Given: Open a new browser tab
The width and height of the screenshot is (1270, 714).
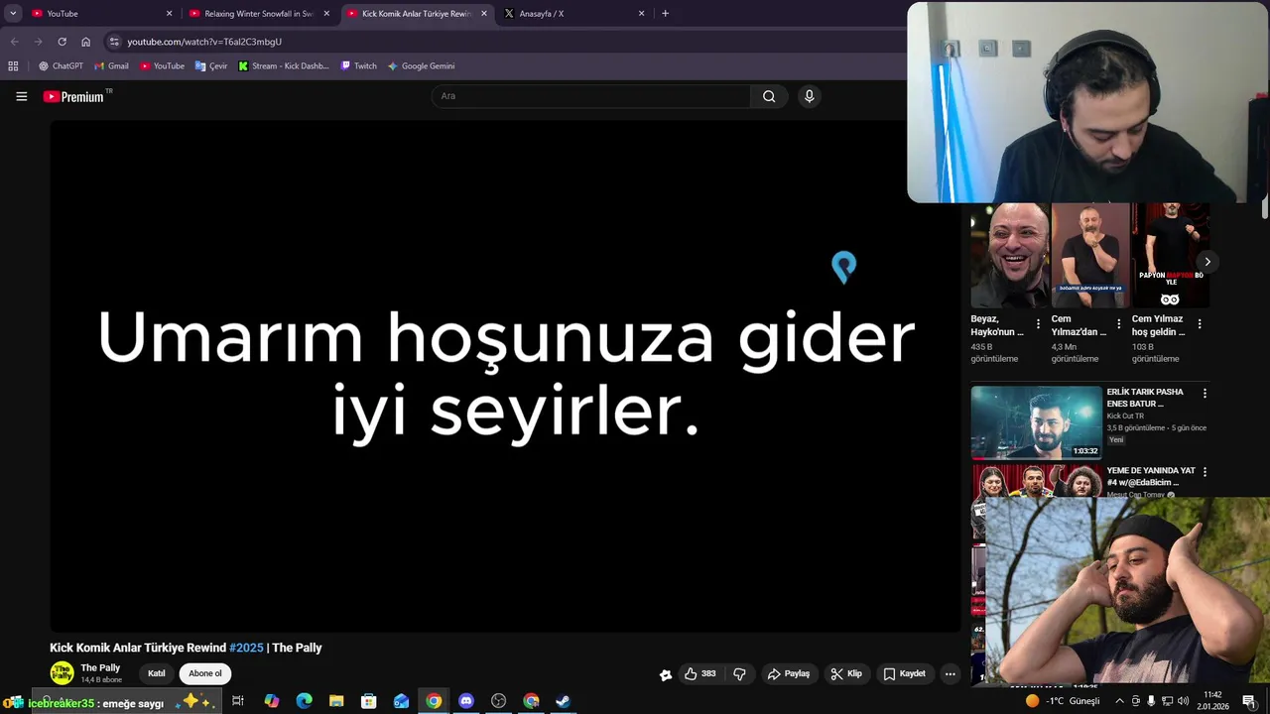Looking at the screenshot, I should click(665, 14).
